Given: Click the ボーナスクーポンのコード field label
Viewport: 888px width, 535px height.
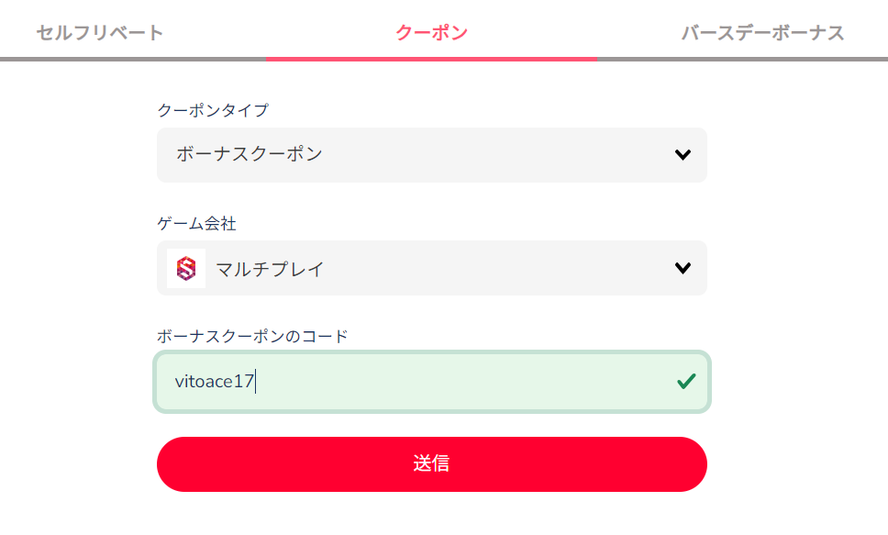Looking at the screenshot, I should pyautogui.click(x=252, y=336).
